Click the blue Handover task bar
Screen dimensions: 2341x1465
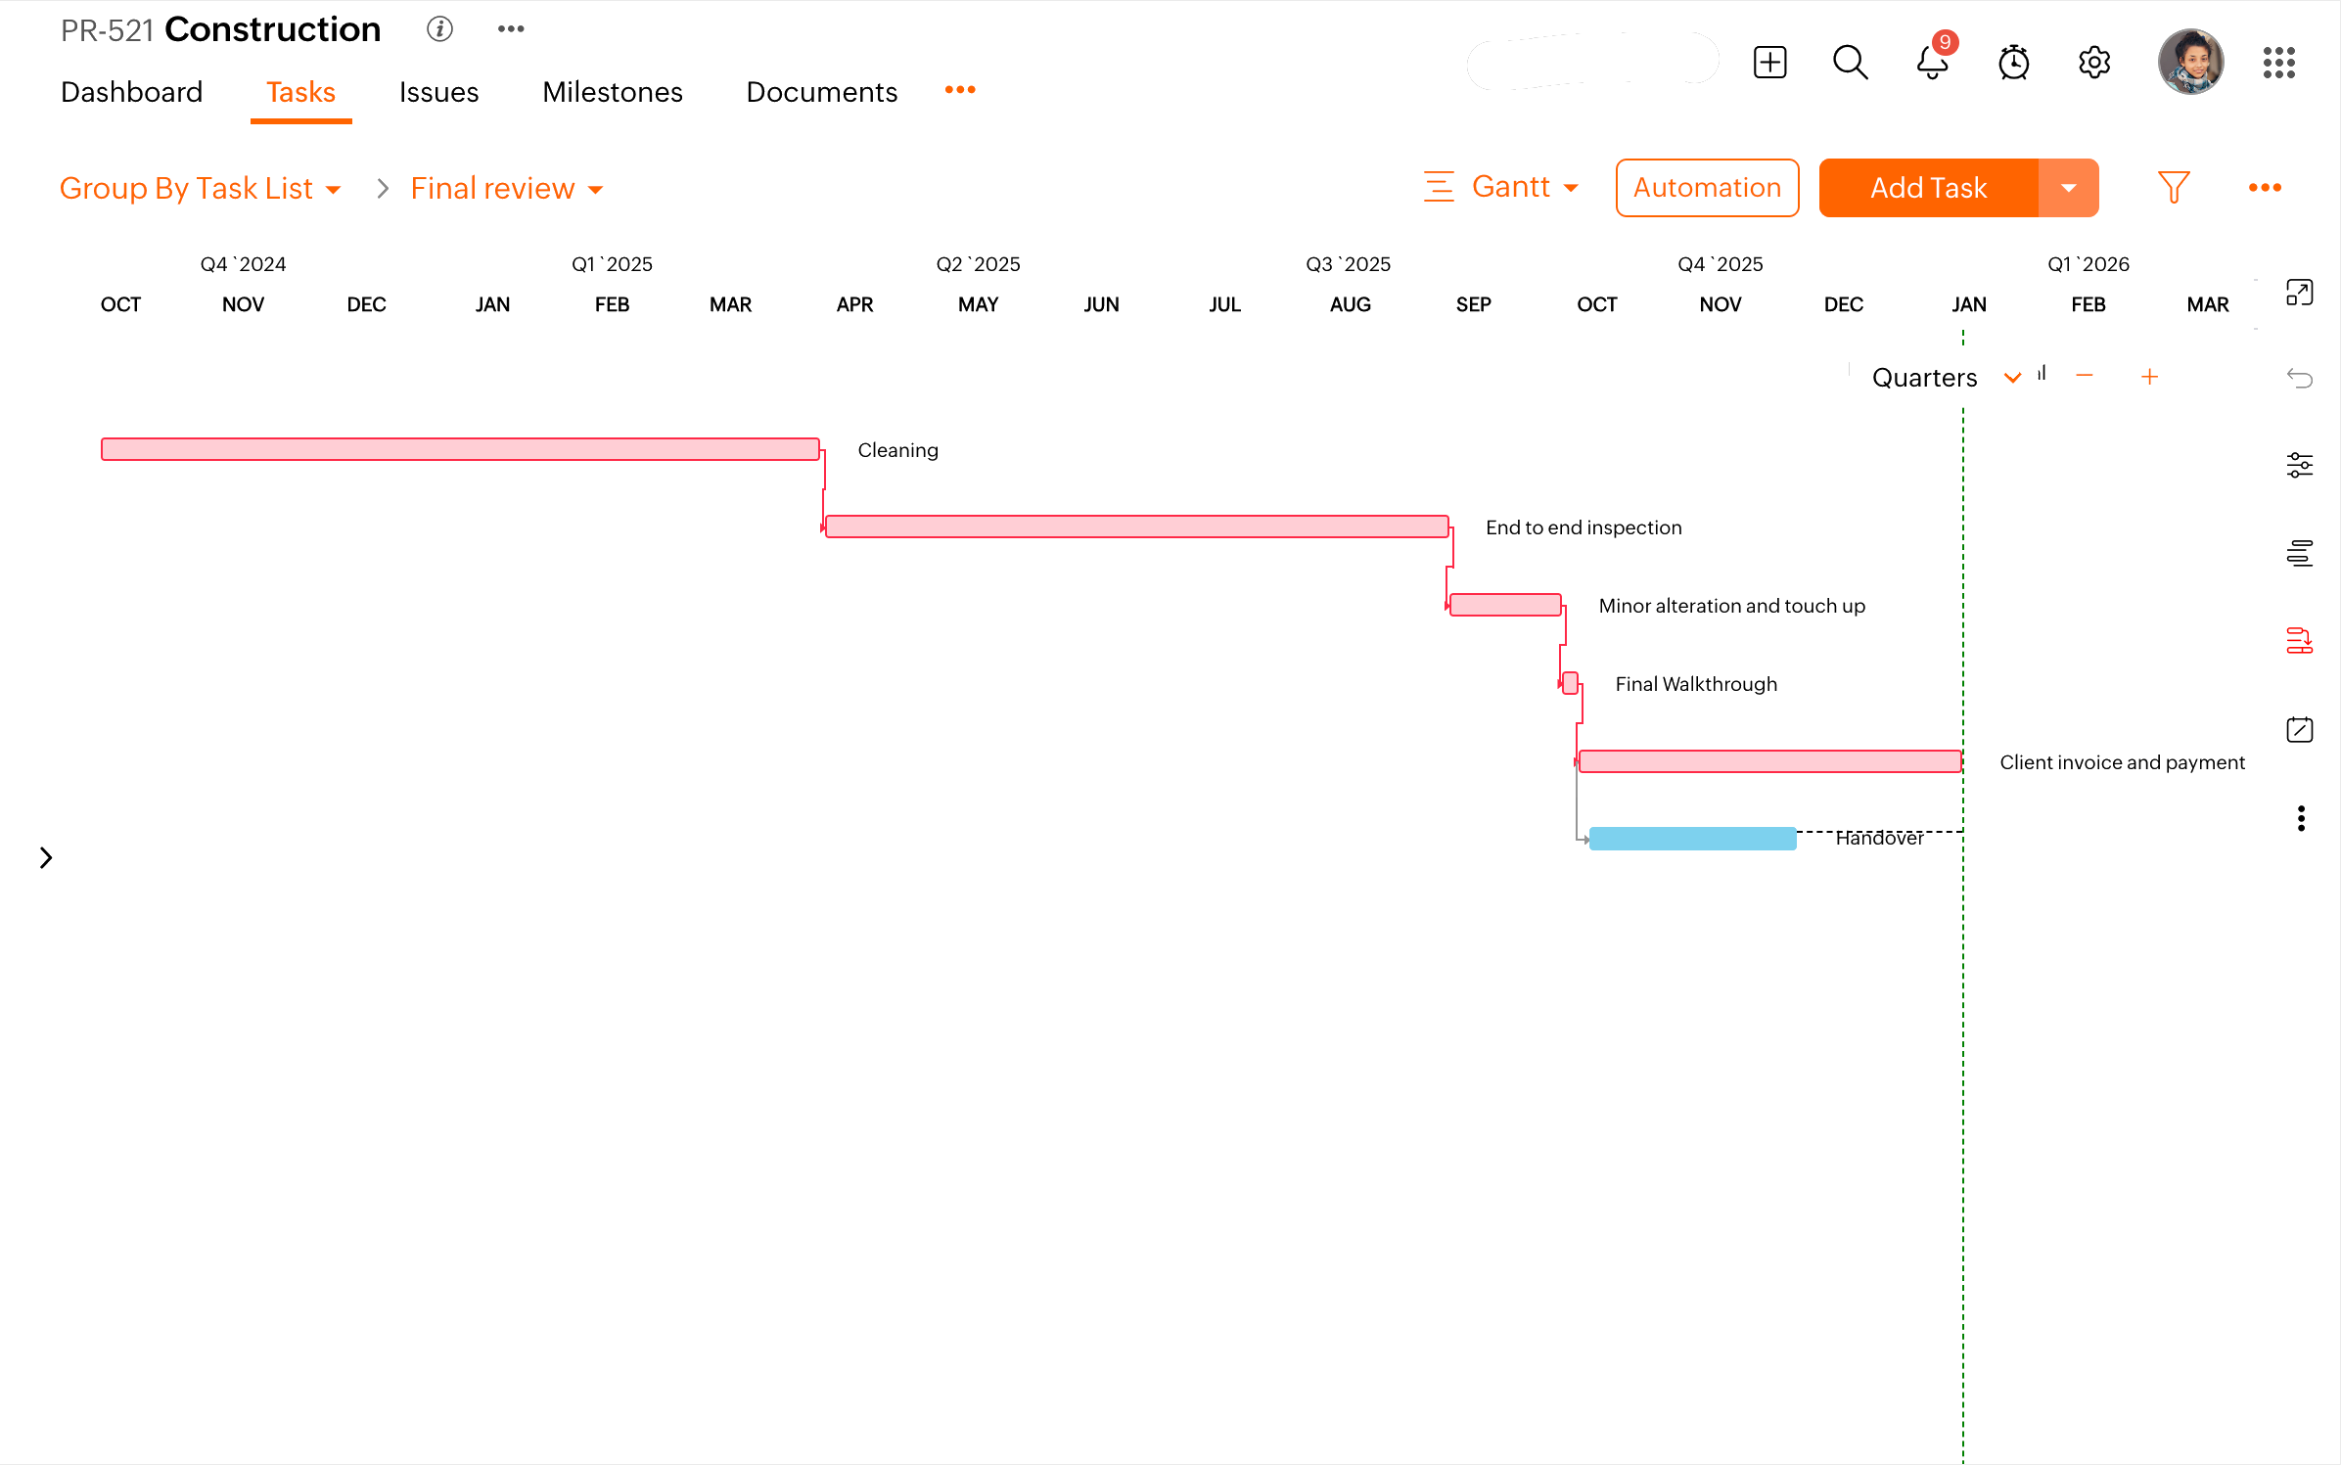click(x=1692, y=839)
